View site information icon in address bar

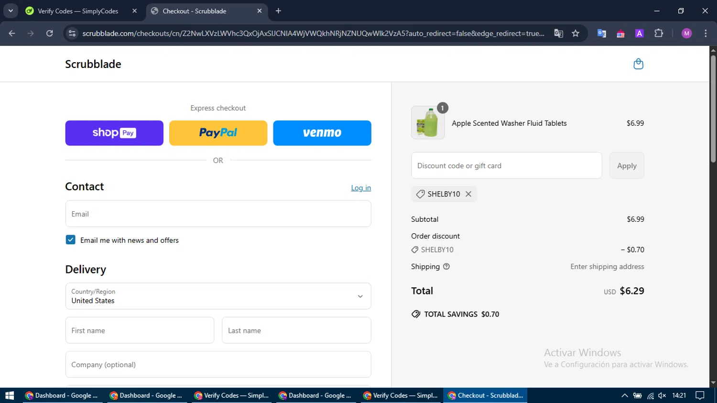pos(72,33)
